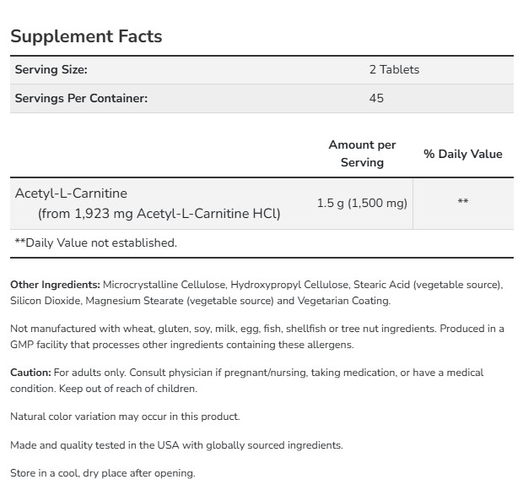
Task: Click the 2 Tablets value
Action: pyautogui.click(x=394, y=70)
